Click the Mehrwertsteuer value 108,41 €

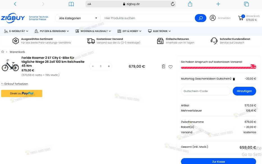coord(251,110)
